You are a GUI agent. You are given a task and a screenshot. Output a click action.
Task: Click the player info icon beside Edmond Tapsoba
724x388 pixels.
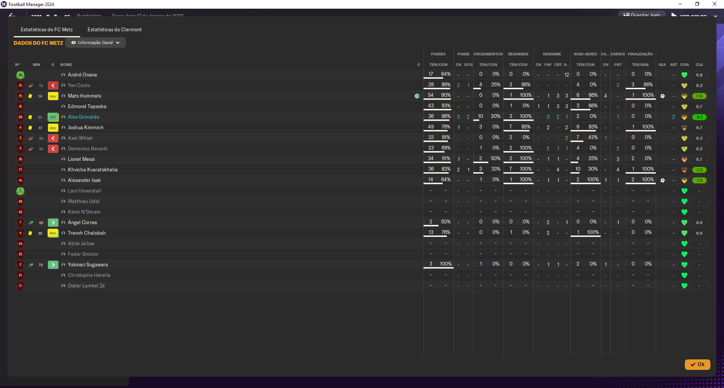pos(63,107)
